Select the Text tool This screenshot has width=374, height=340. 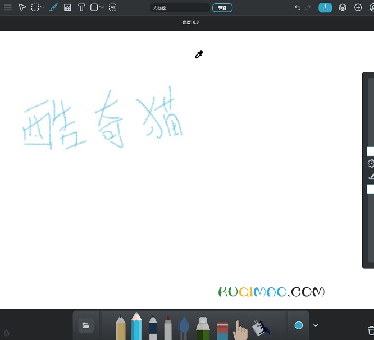pyautogui.click(x=81, y=7)
